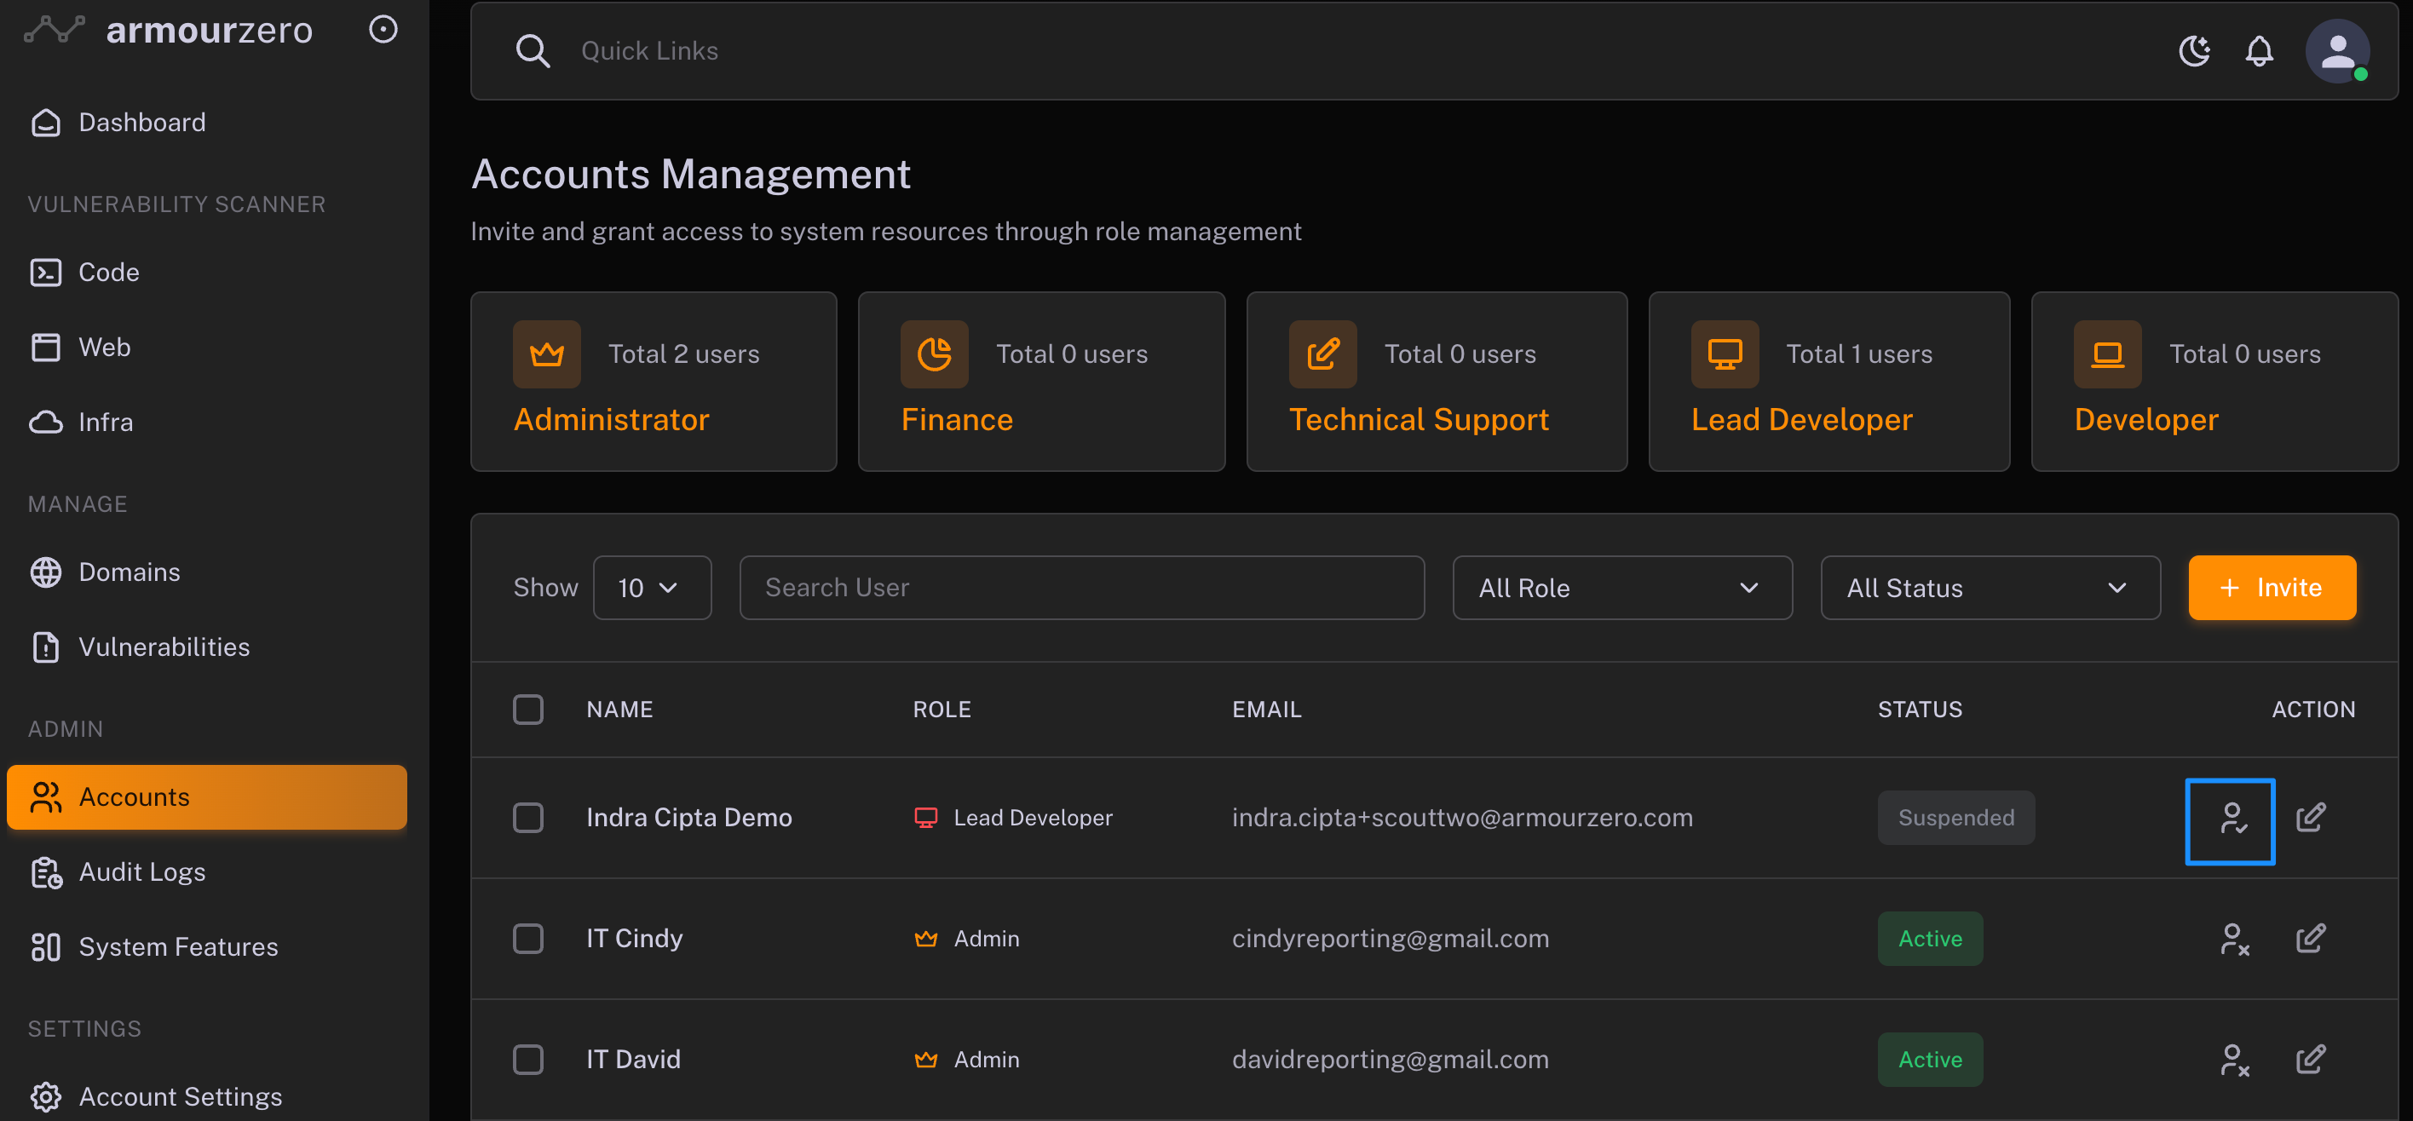Click the user profile avatar
2413x1121 pixels.
(2336, 50)
